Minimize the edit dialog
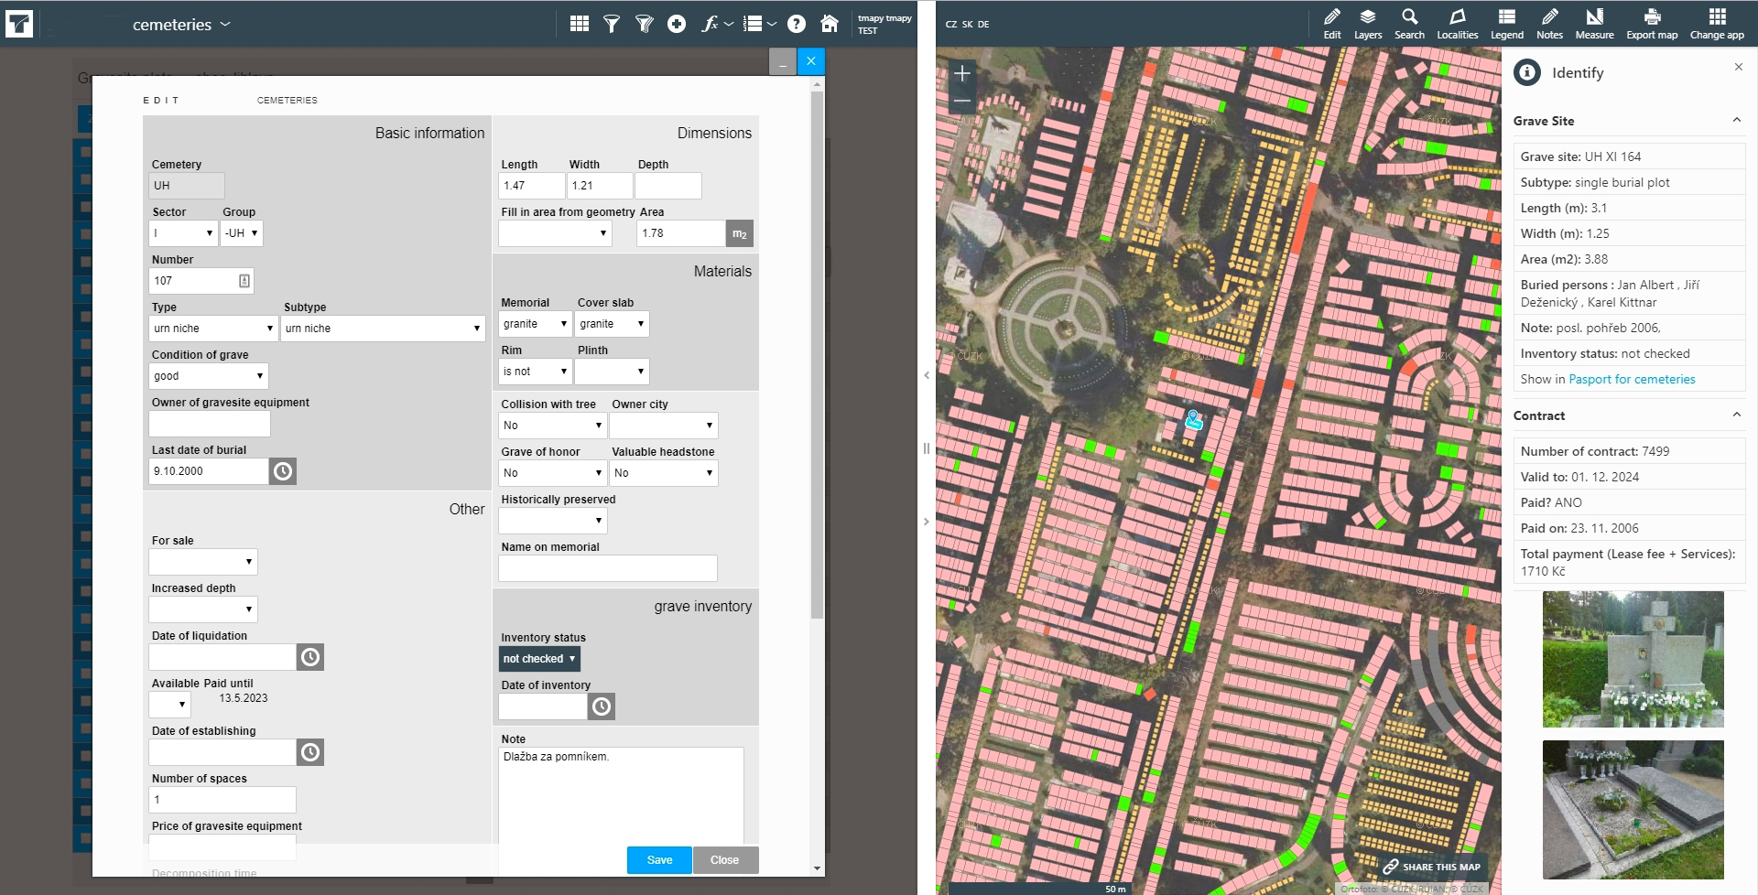This screenshot has height=895, width=1758. click(x=782, y=62)
